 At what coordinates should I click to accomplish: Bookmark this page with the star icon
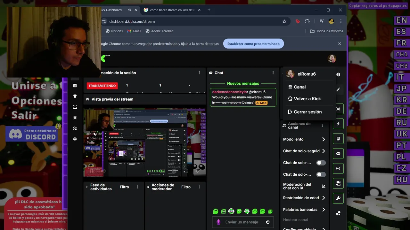pos(284,21)
